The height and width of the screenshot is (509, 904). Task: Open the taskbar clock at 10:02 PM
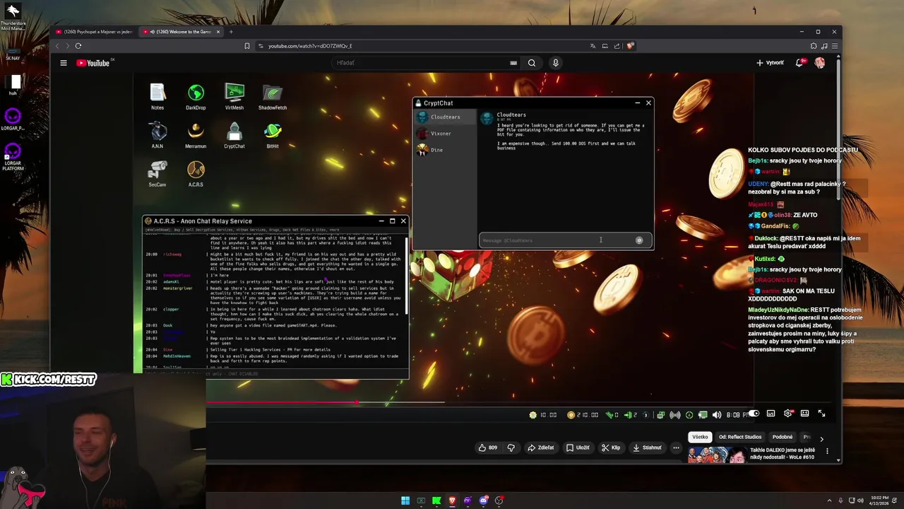(x=879, y=501)
